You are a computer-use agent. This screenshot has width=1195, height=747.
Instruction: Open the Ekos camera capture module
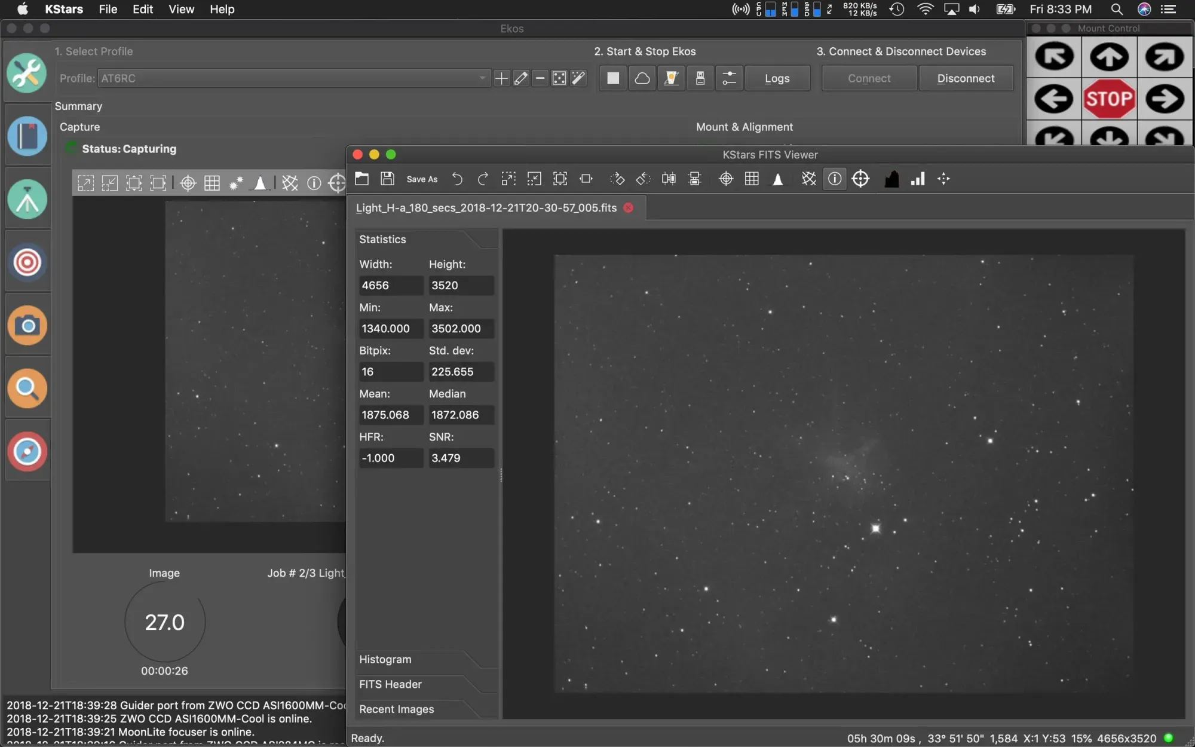(27, 326)
